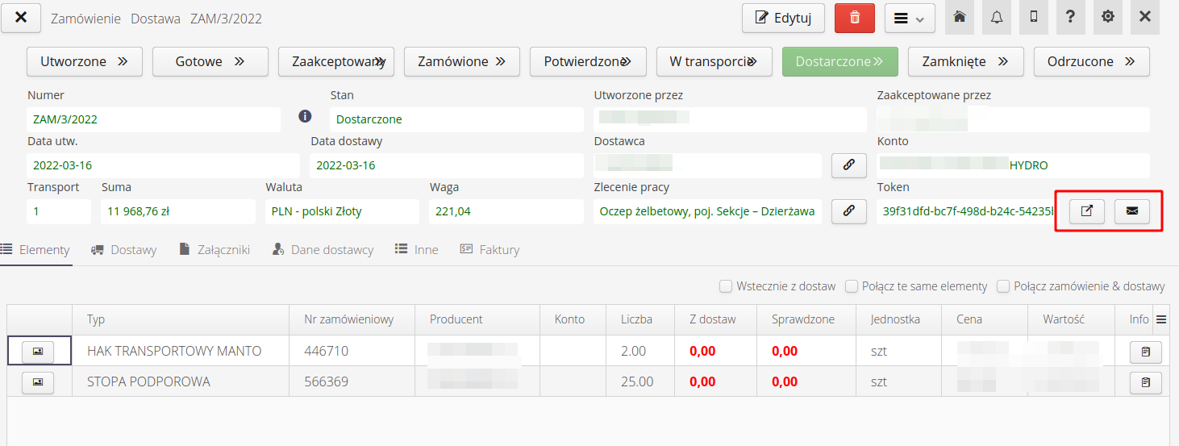Screen dimensions: 1179x446
Task: Sort by Producent column header
Action: (x=477, y=319)
